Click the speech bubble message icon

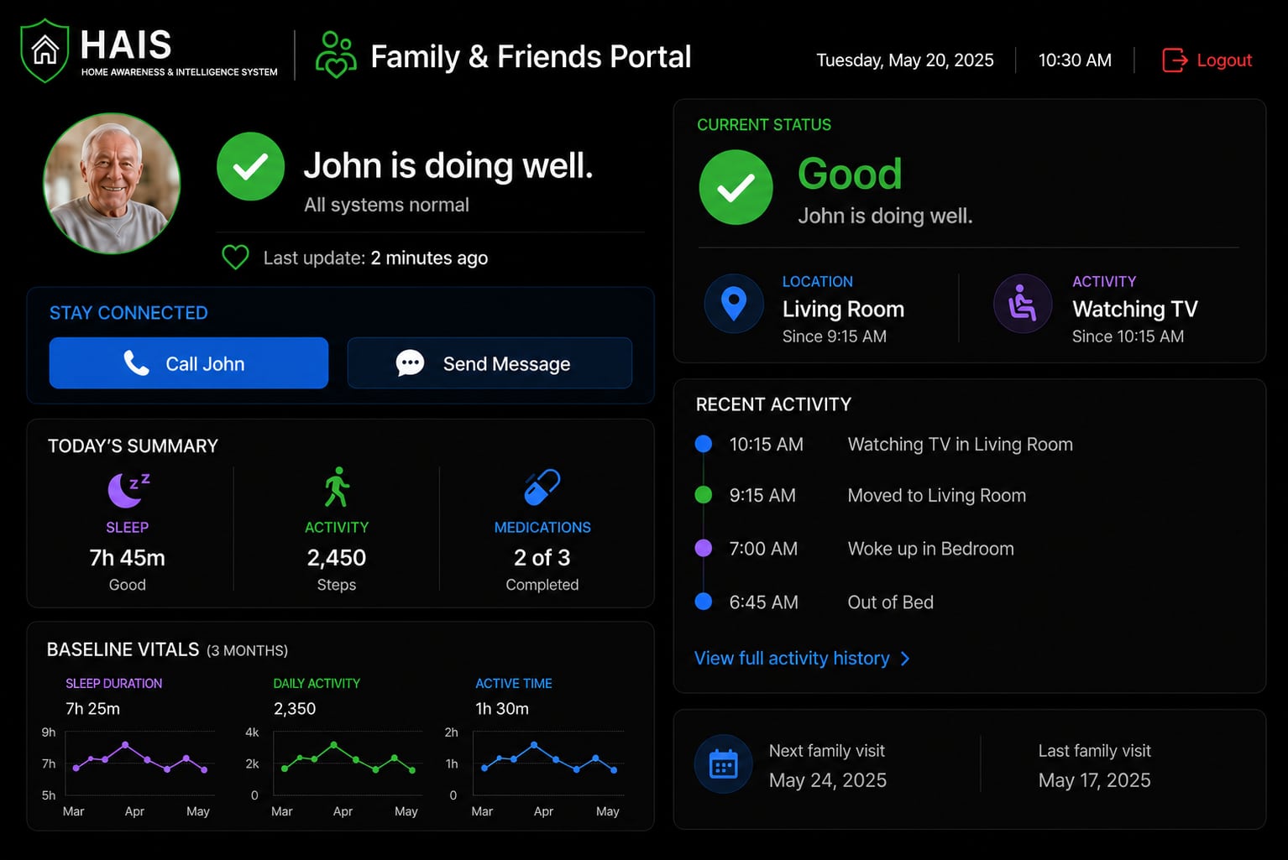point(410,363)
